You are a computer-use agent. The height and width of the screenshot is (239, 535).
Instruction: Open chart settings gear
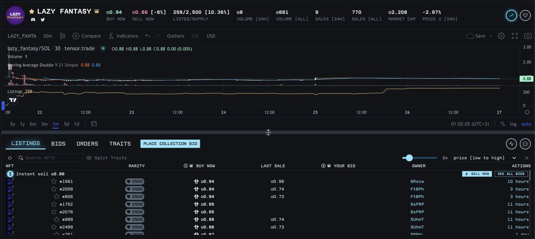tap(502, 36)
